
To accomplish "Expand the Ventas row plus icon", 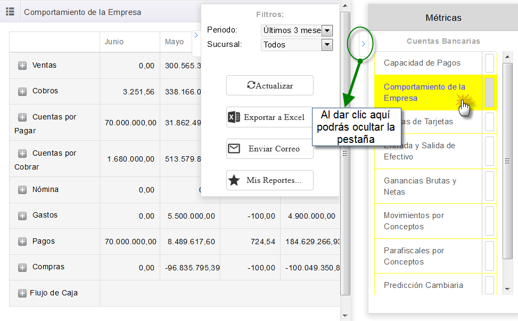I will 22,66.
